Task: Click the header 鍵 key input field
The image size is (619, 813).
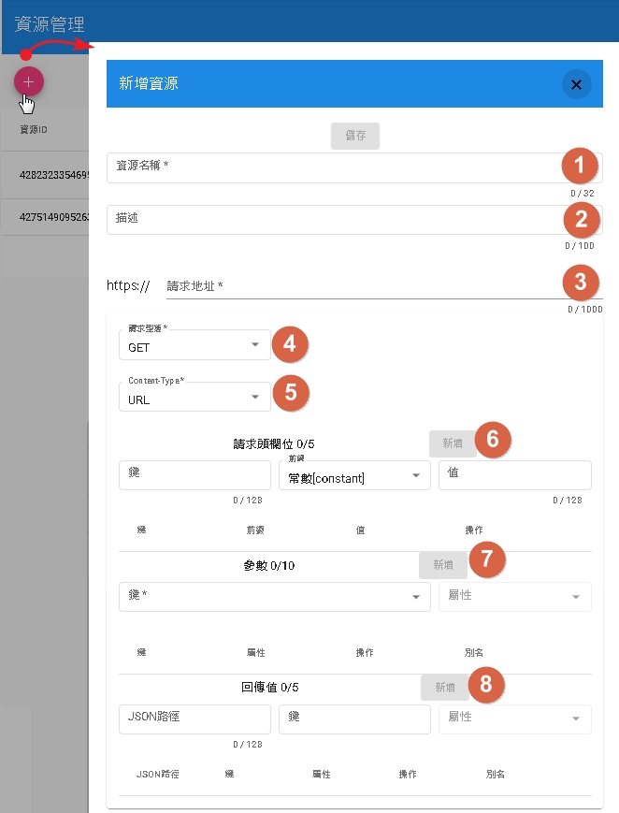Action: coord(194,475)
